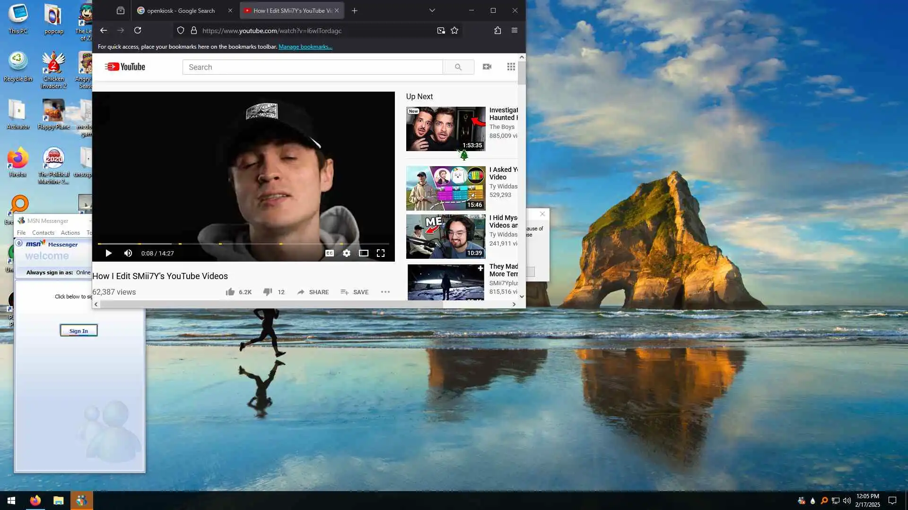Open YouTube apps grid icon
Image resolution: width=908 pixels, height=510 pixels.
coord(511,67)
